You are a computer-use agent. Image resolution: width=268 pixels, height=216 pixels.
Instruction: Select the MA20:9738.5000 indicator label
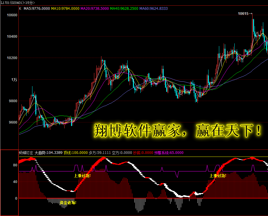[x=95, y=9]
